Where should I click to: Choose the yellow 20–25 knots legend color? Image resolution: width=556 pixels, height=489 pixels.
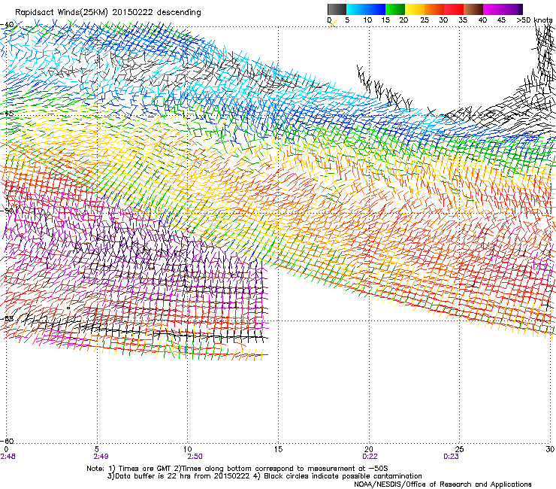(415, 9)
